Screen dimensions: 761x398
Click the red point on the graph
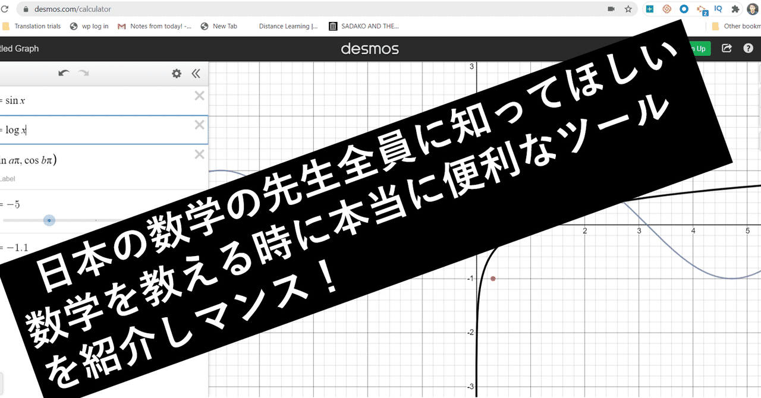pyautogui.click(x=493, y=279)
